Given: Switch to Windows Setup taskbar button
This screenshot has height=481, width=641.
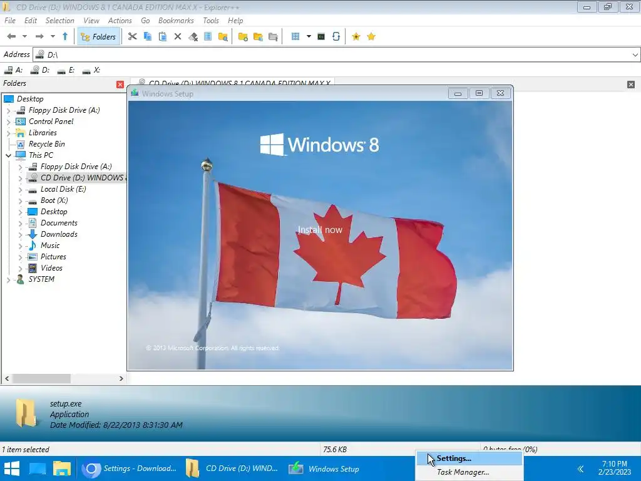Looking at the screenshot, I should [x=324, y=468].
